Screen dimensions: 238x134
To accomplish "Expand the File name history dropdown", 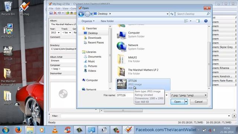I will [167, 95].
